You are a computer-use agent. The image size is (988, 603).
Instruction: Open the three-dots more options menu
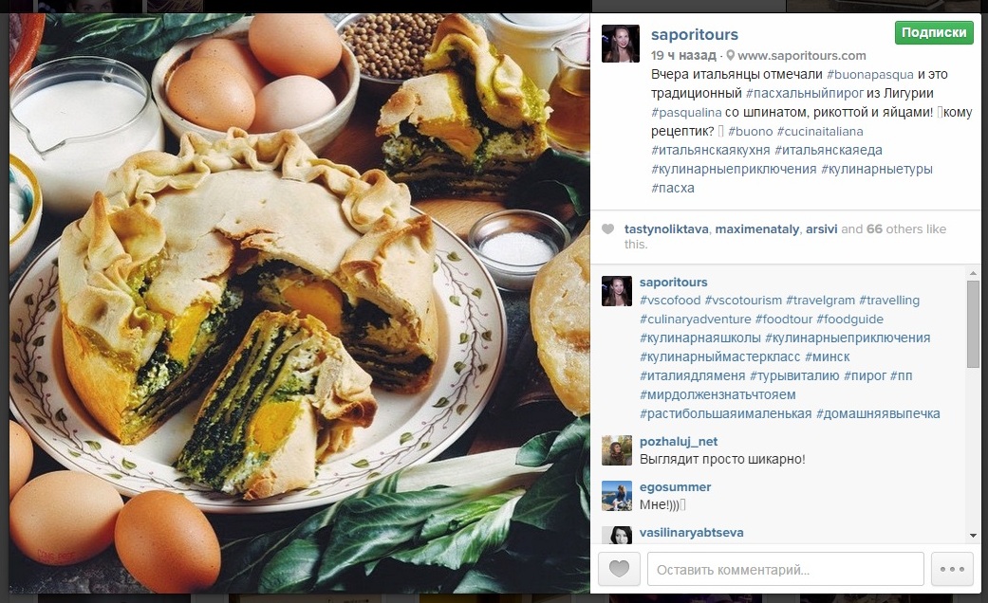[x=951, y=569]
